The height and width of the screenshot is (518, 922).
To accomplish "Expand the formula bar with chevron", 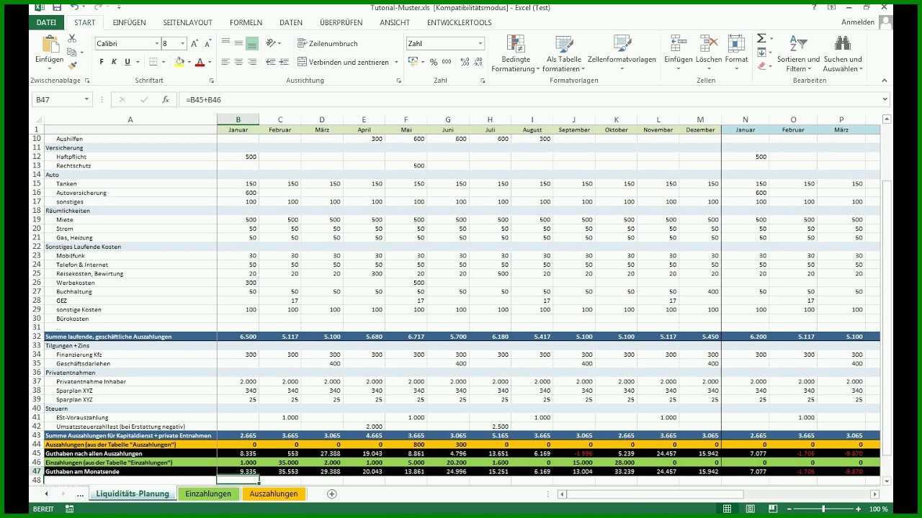I will pyautogui.click(x=885, y=100).
